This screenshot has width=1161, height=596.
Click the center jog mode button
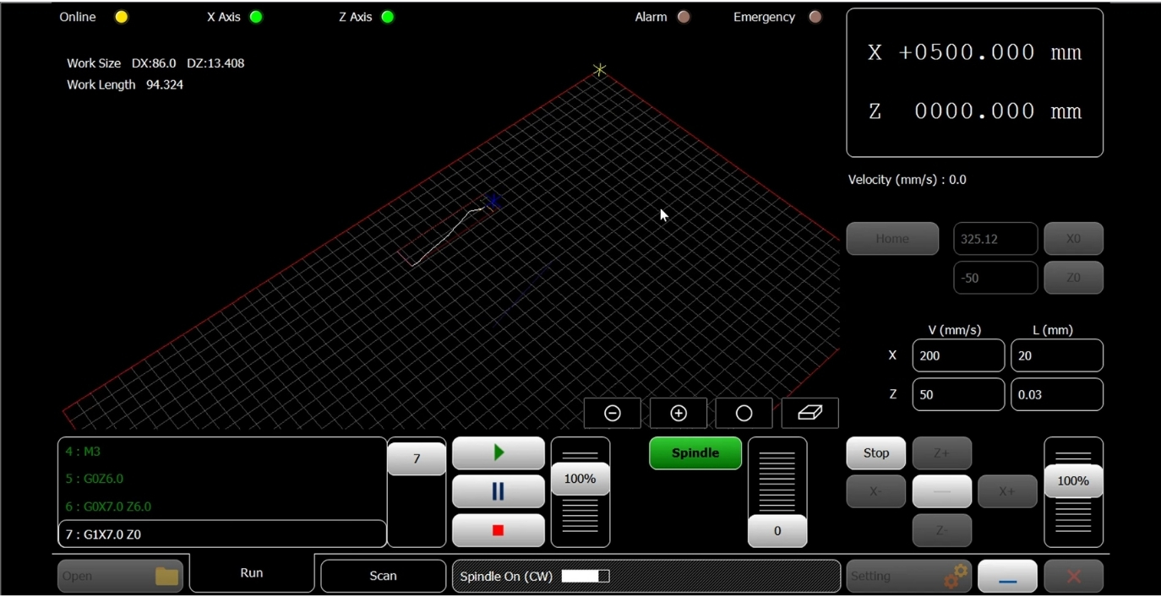942,491
